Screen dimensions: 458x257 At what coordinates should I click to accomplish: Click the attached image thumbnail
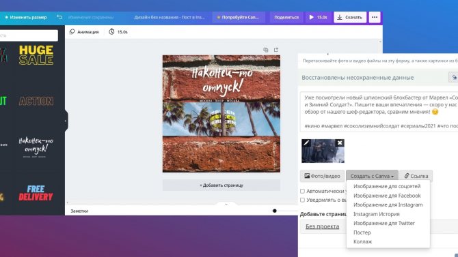(x=323, y=151)
